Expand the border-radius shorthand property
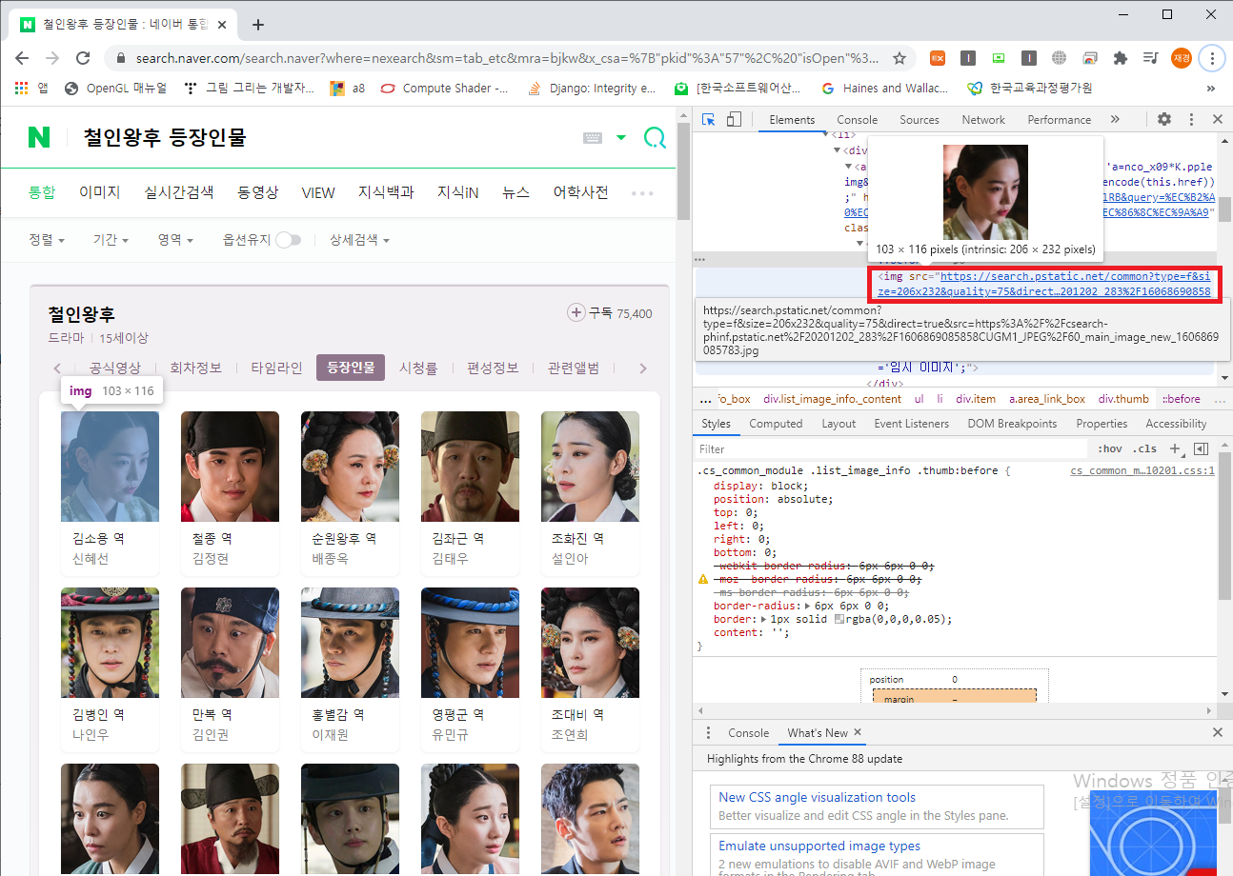The width and height of the screenshot is (1233, 876). (808, 606)
